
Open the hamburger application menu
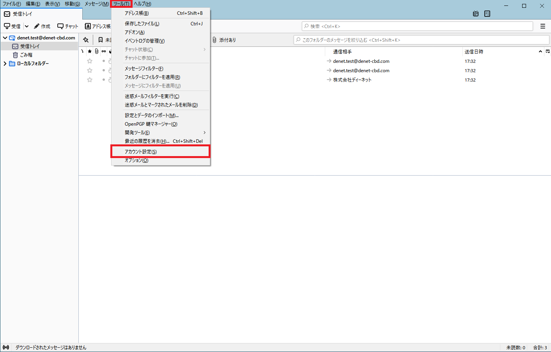543,26
